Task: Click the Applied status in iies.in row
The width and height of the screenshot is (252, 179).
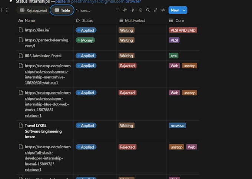Action: click(86, 30)
